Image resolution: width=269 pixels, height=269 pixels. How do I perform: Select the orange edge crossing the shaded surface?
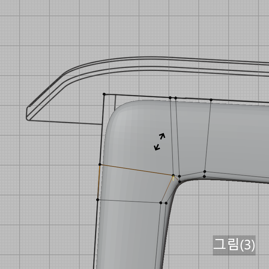coord(137,170)
